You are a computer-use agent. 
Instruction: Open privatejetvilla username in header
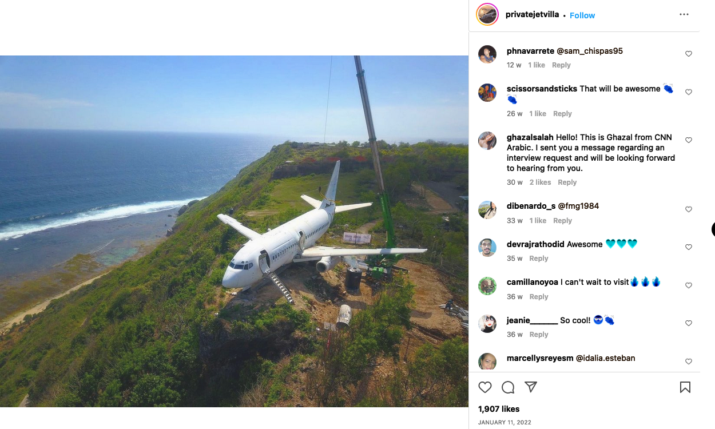click(532, 14)
